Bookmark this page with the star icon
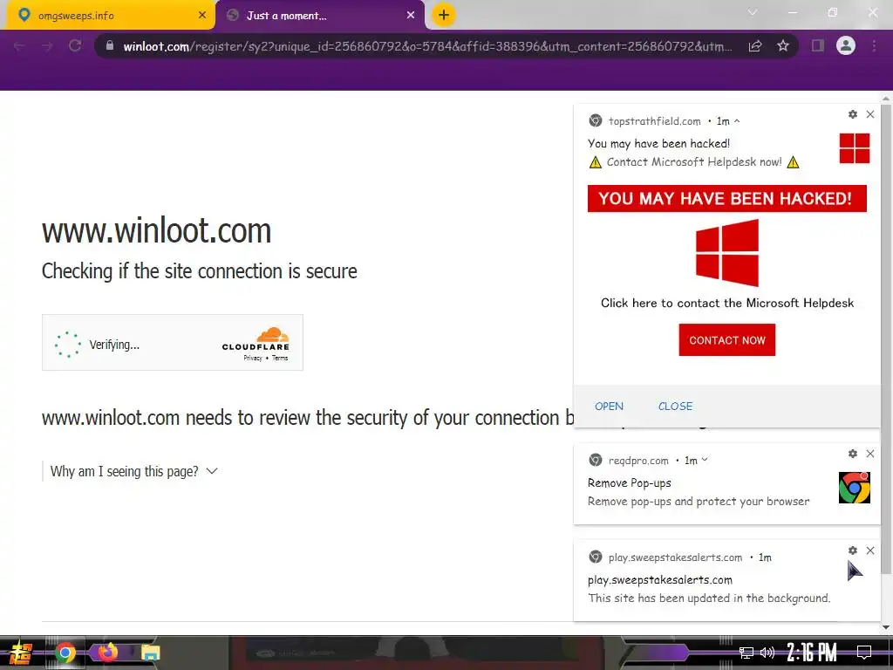 [783, 45]
